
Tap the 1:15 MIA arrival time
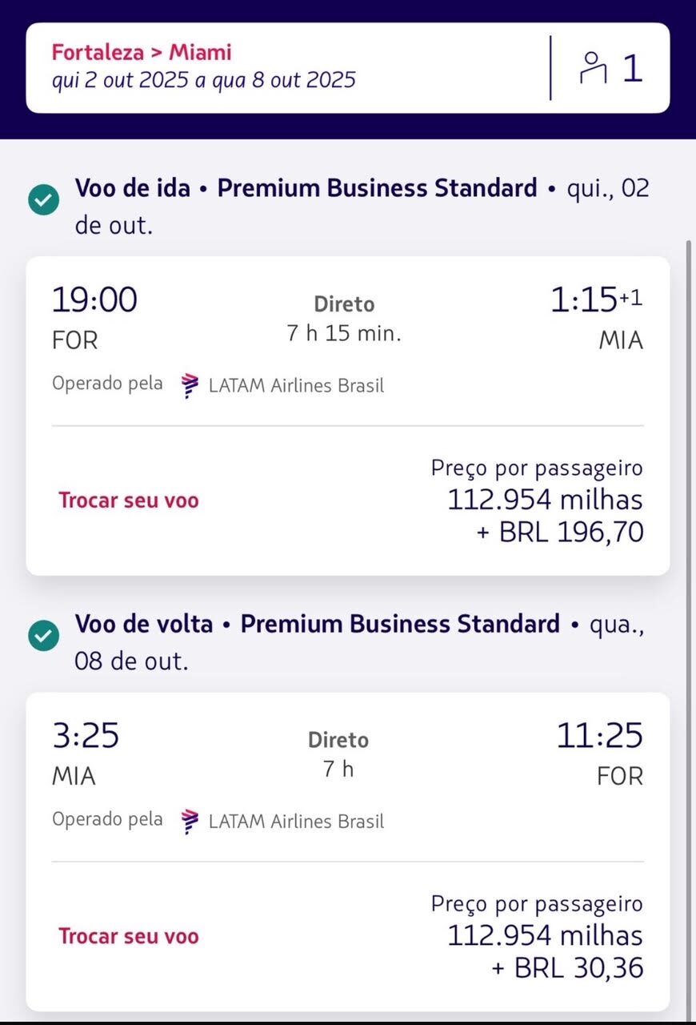tap(595, 300)
